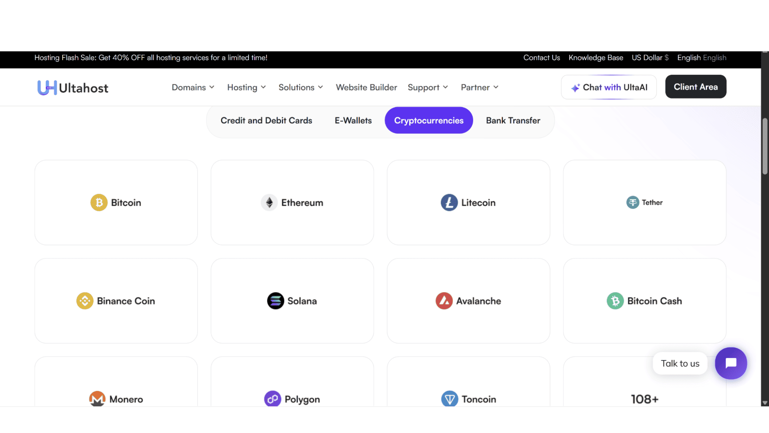Image resolution: width=769 pixels, height=433 pixels.
Task: Click the Monero logo icon
Action: click(97, 399)
